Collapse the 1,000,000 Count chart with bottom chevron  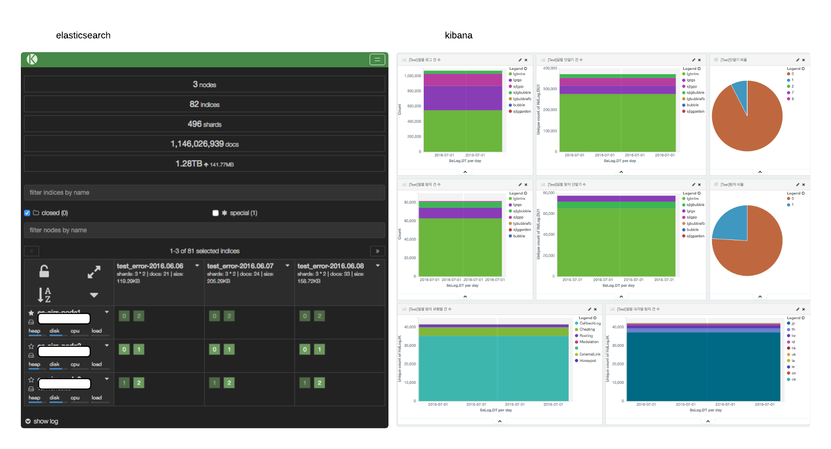click(x=465, y=172)
